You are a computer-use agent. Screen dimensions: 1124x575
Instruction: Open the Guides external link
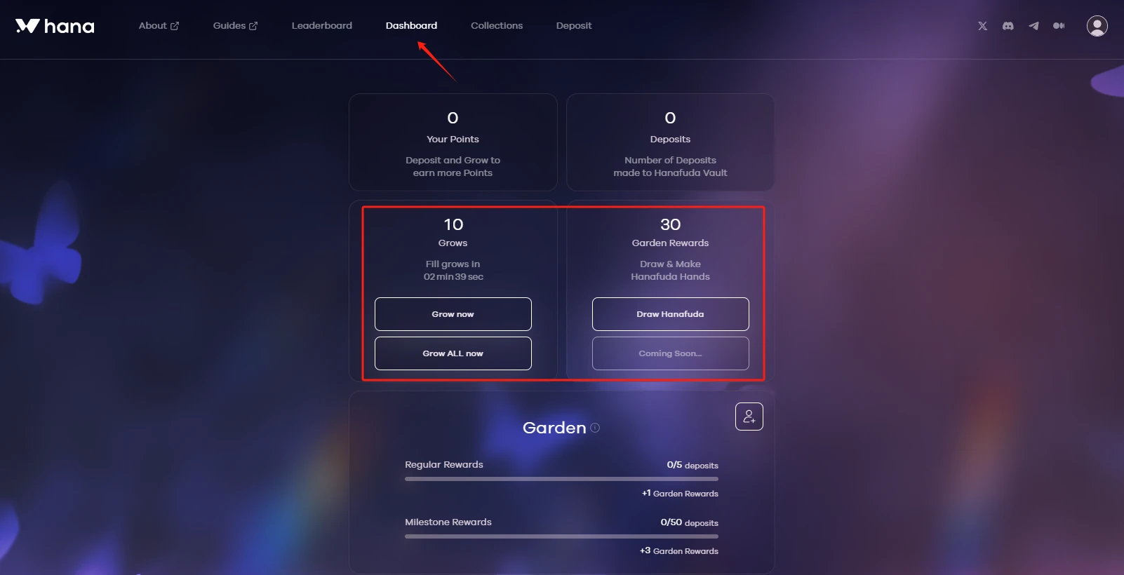pyautogui.click(x=235, y=26)
